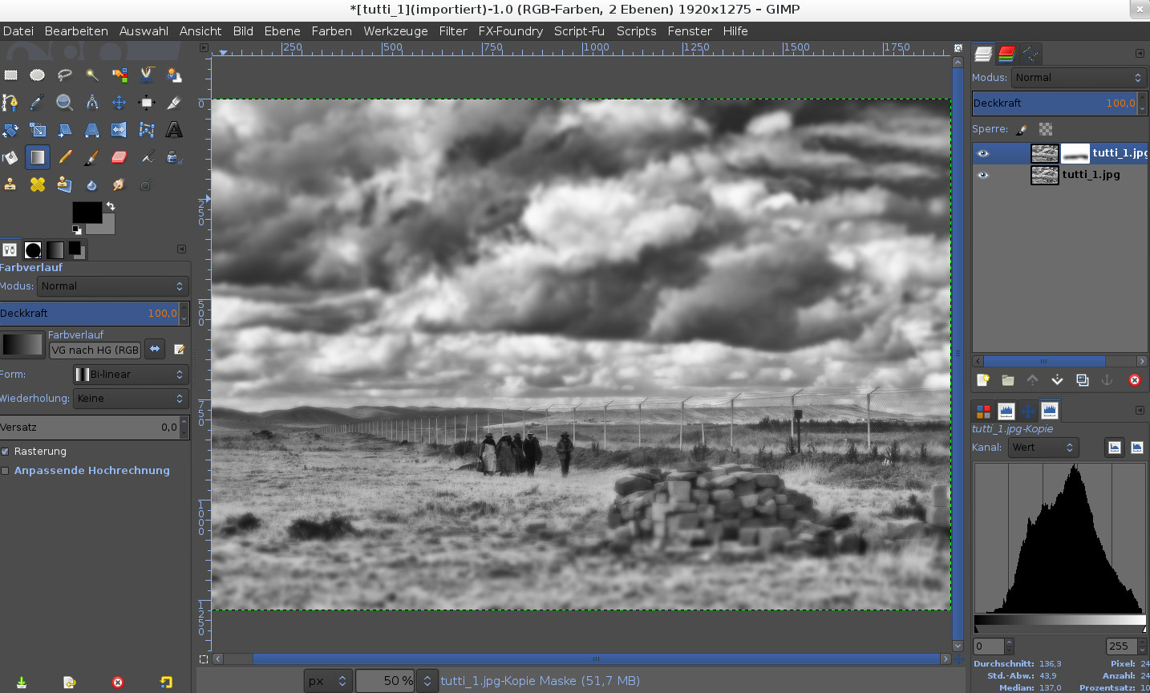Click the gradient preview swatch

point(22,345)
